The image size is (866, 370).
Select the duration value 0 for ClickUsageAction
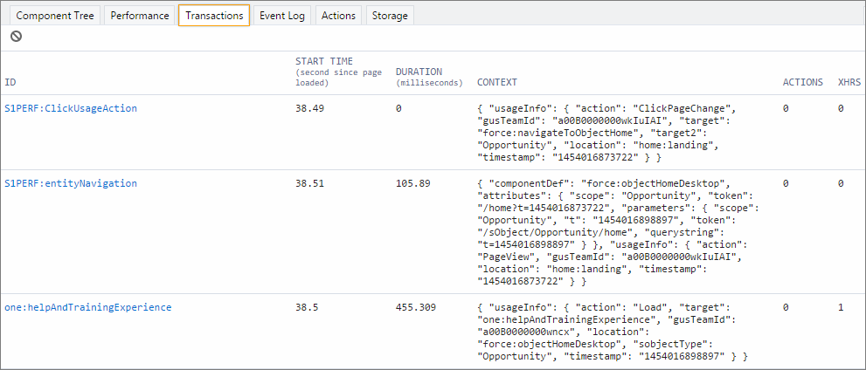tap(398, 108)
